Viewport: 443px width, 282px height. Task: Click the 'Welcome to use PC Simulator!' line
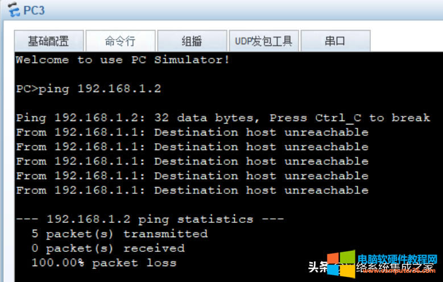coord(122,60)
